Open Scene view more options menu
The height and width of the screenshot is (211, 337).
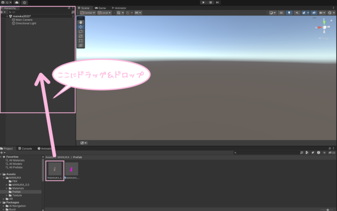tap(334, 8)
